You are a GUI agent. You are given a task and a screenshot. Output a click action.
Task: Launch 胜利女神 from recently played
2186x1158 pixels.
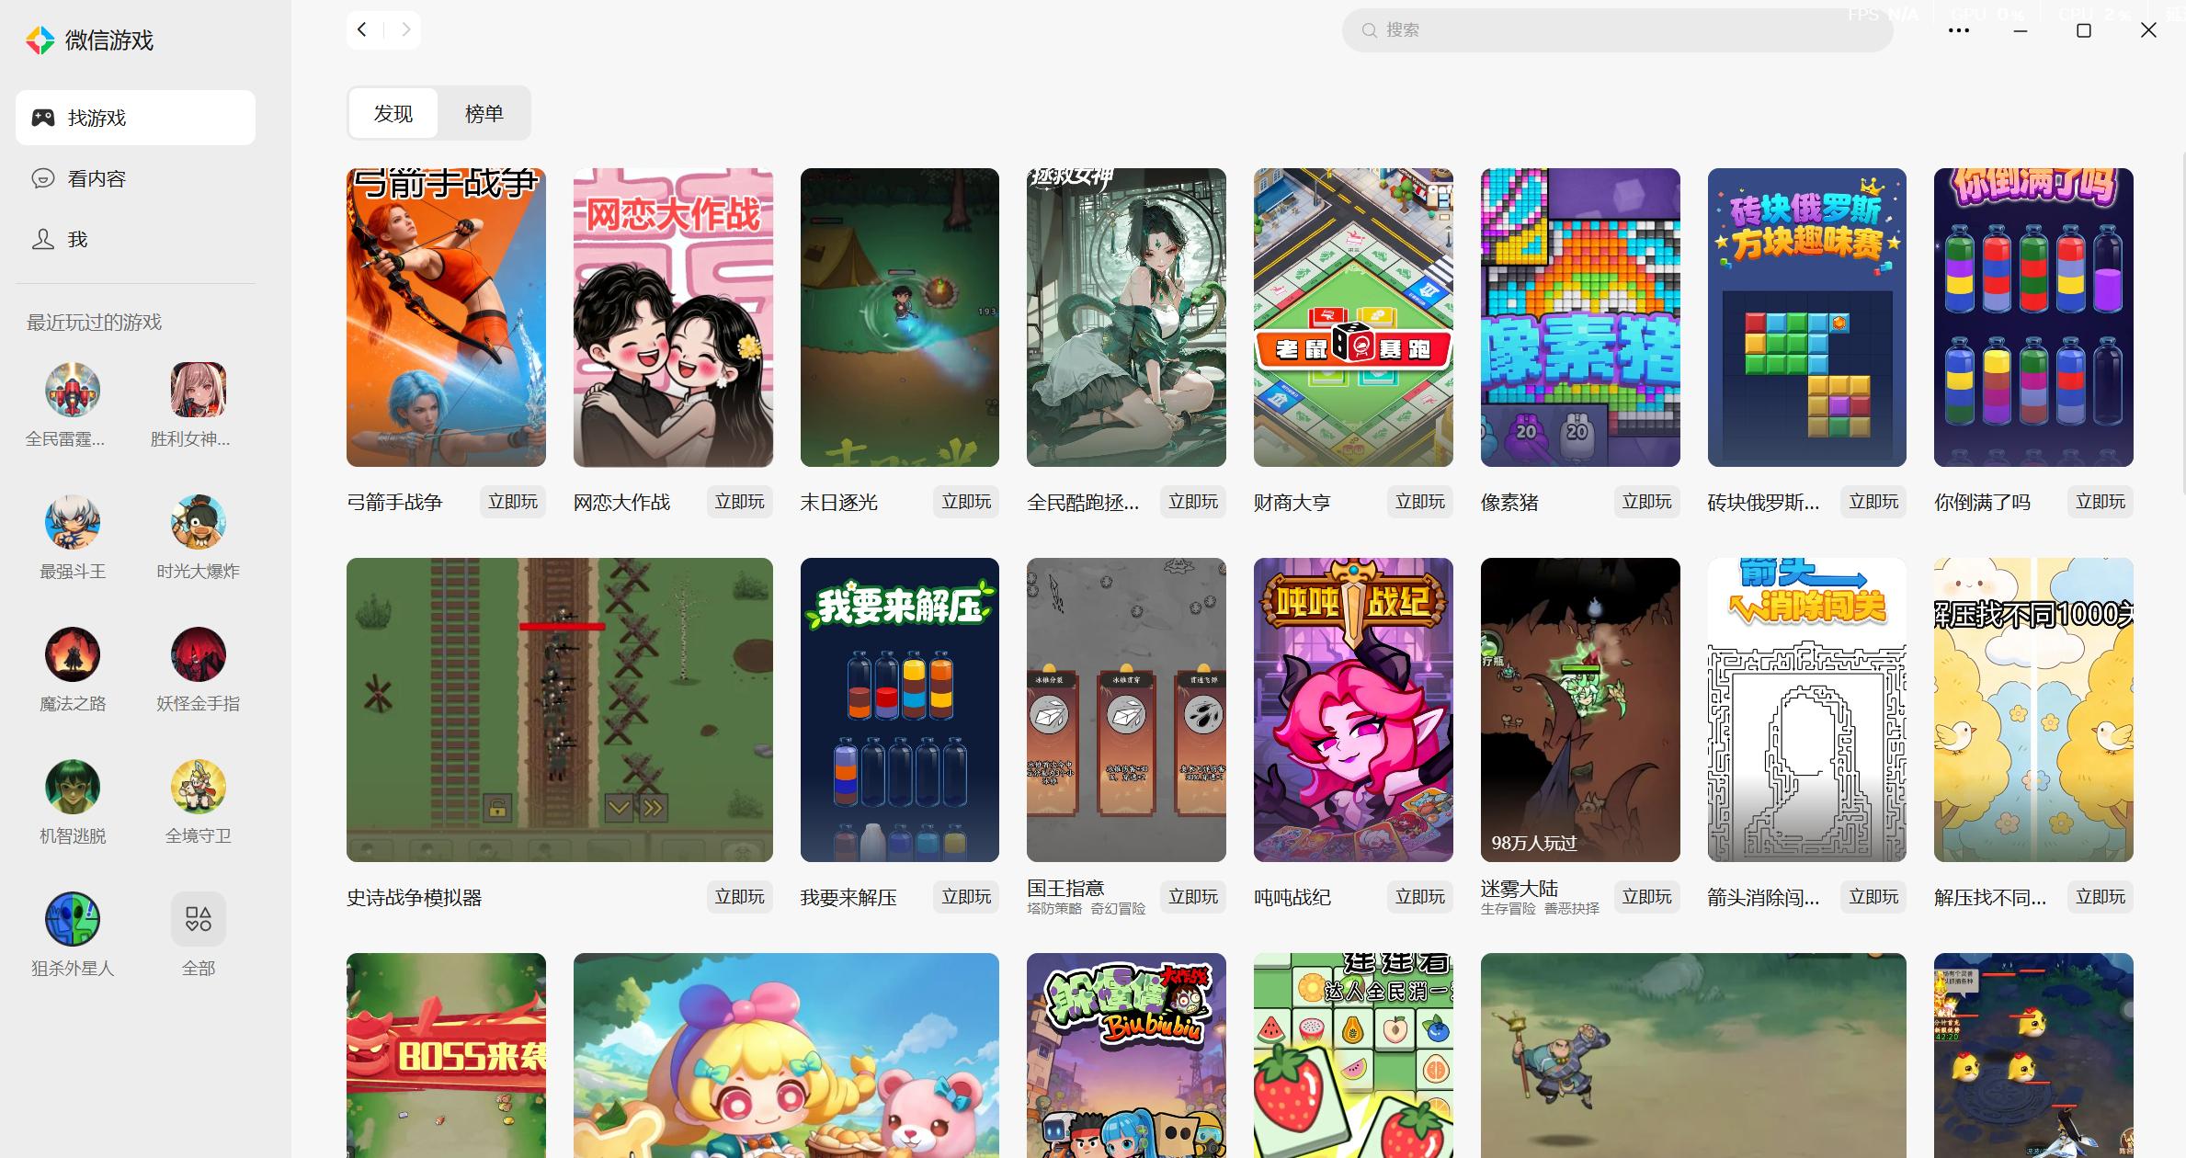pyautogui.click(x=198, y=390)
